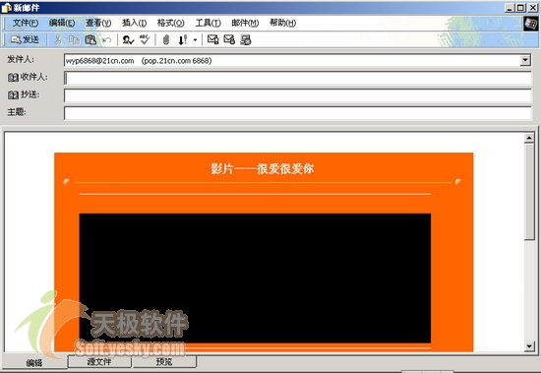This screenshot has height=373, width=541.
Task: Attach a file using the paperclip icon
Action: click(166, 40)
